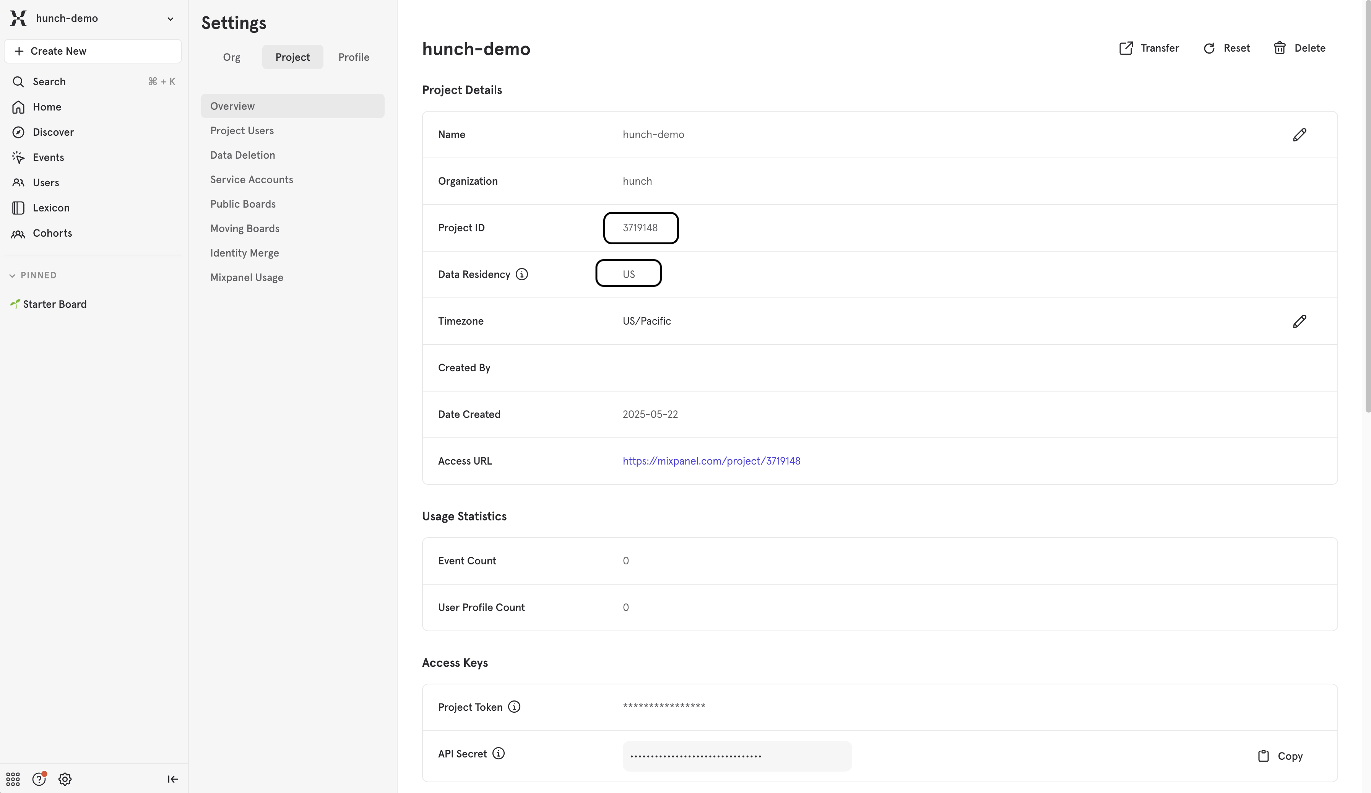This screenshot has height=793, width=1371.
Task: Open the Mixpanel logo home icon
Action: [x=18, y=18]
